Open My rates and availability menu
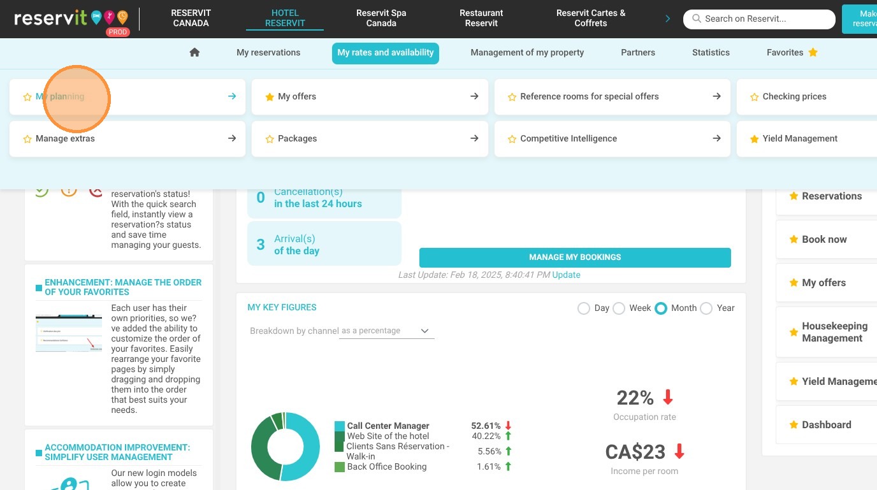877x490 pixels. coord(386,53)
